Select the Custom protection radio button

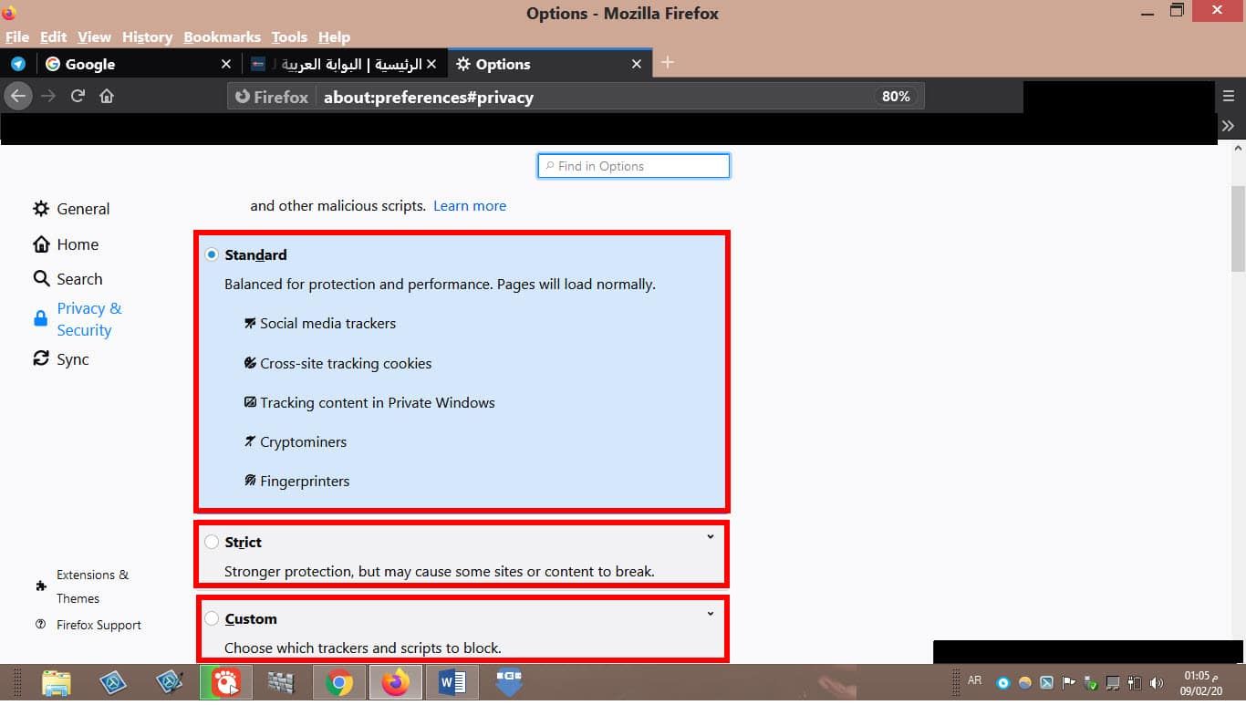tap(212, 618)
